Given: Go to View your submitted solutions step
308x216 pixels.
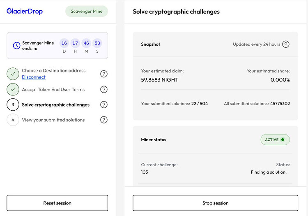Looking at the screenshot, I should (53, 120).
